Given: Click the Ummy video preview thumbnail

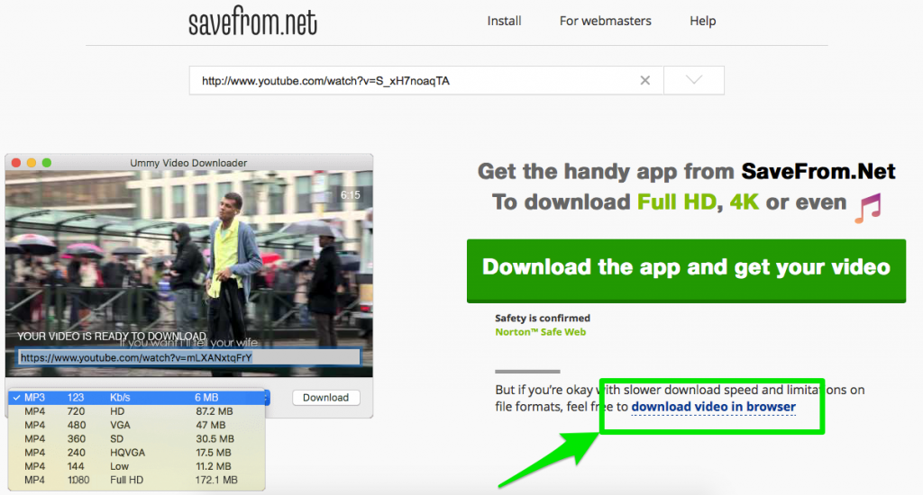Looking at the screenshot, I should [x=189, y=274].
